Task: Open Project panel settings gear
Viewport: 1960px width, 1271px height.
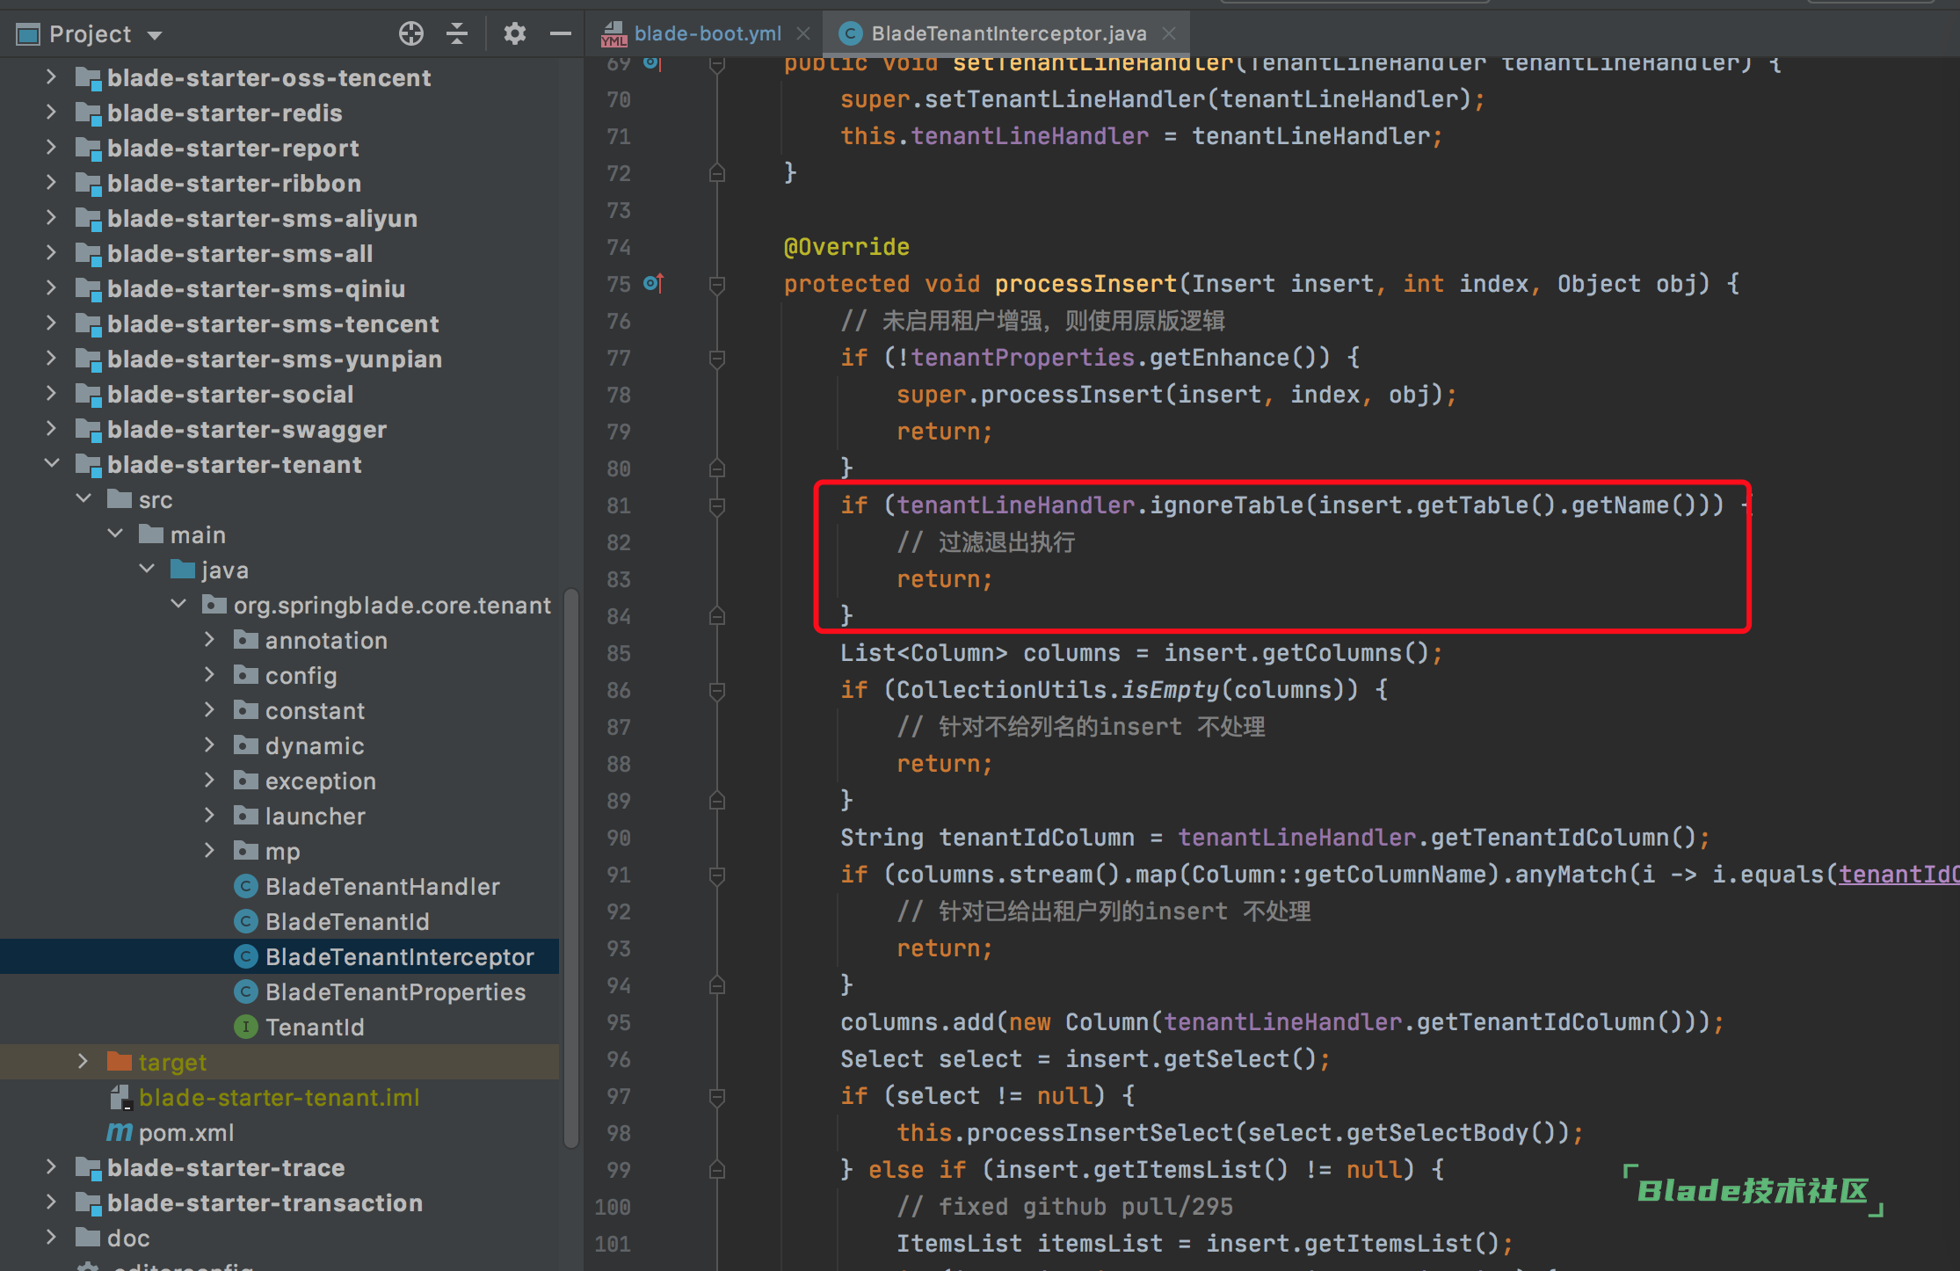Action: tap(514, 33)
